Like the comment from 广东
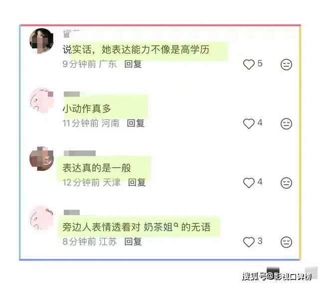Viewport: 319px width, 285px height. 249,64
